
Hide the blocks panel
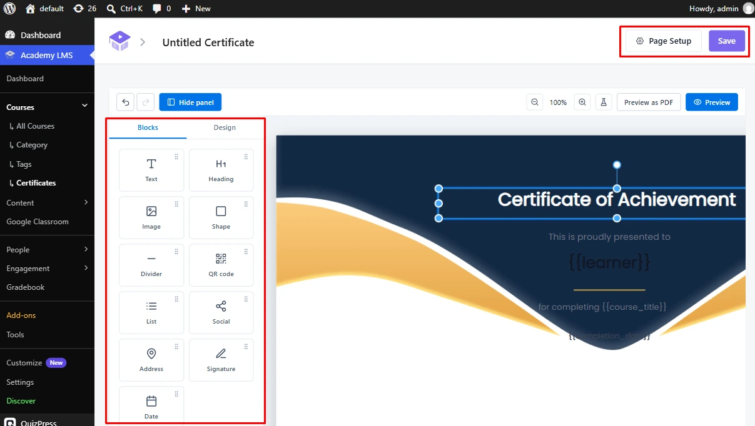click(x=190, y=102)
